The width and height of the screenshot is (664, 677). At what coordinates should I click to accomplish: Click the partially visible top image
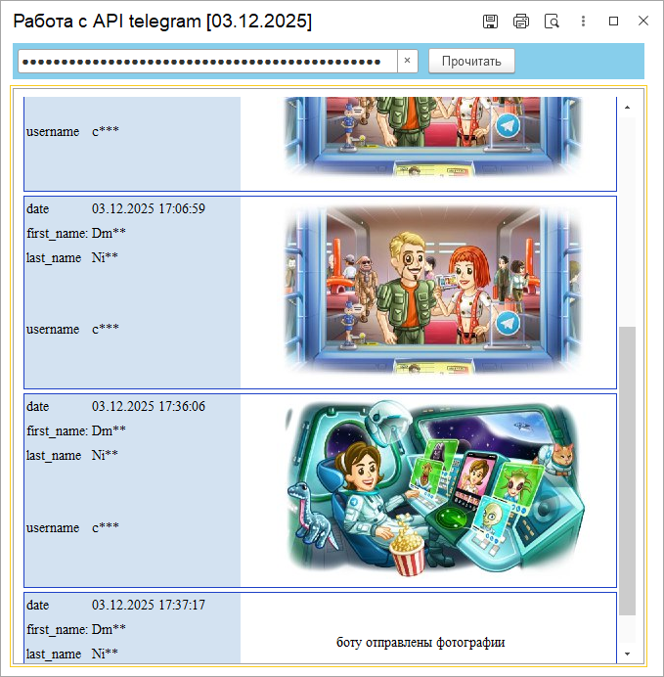pos(433,137)
